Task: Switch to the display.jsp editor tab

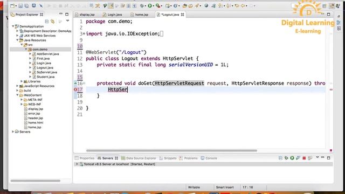Action: click(x=87, y=15)
